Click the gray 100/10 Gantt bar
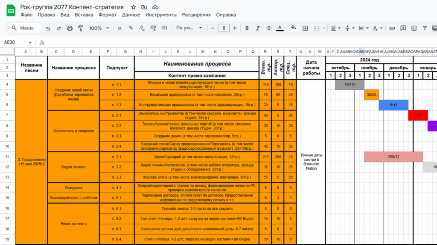The width and height of the screenshot is (437, 245). pyautogui.click(x=350, y=85)
